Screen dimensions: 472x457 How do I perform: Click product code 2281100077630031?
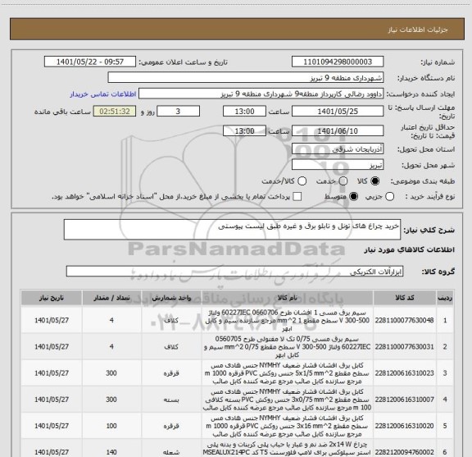[404, 347]
